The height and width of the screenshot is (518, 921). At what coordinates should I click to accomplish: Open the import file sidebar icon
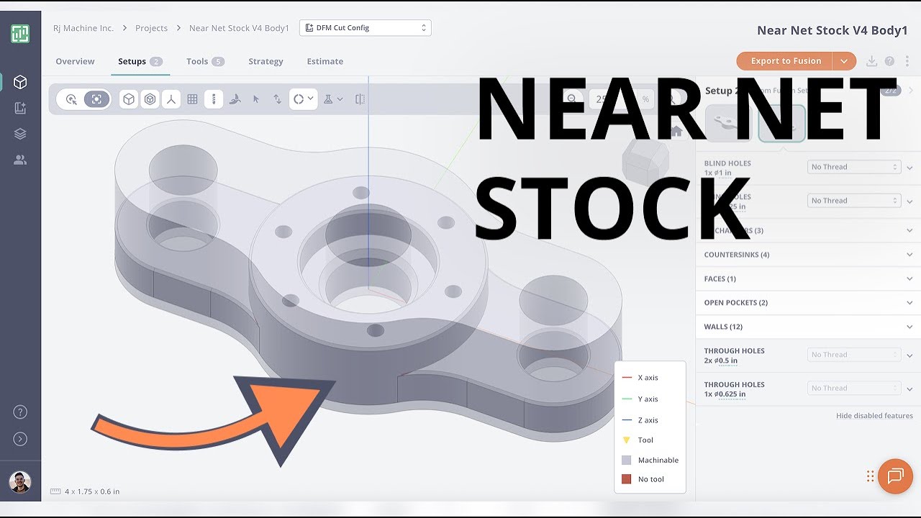(20, 108)
